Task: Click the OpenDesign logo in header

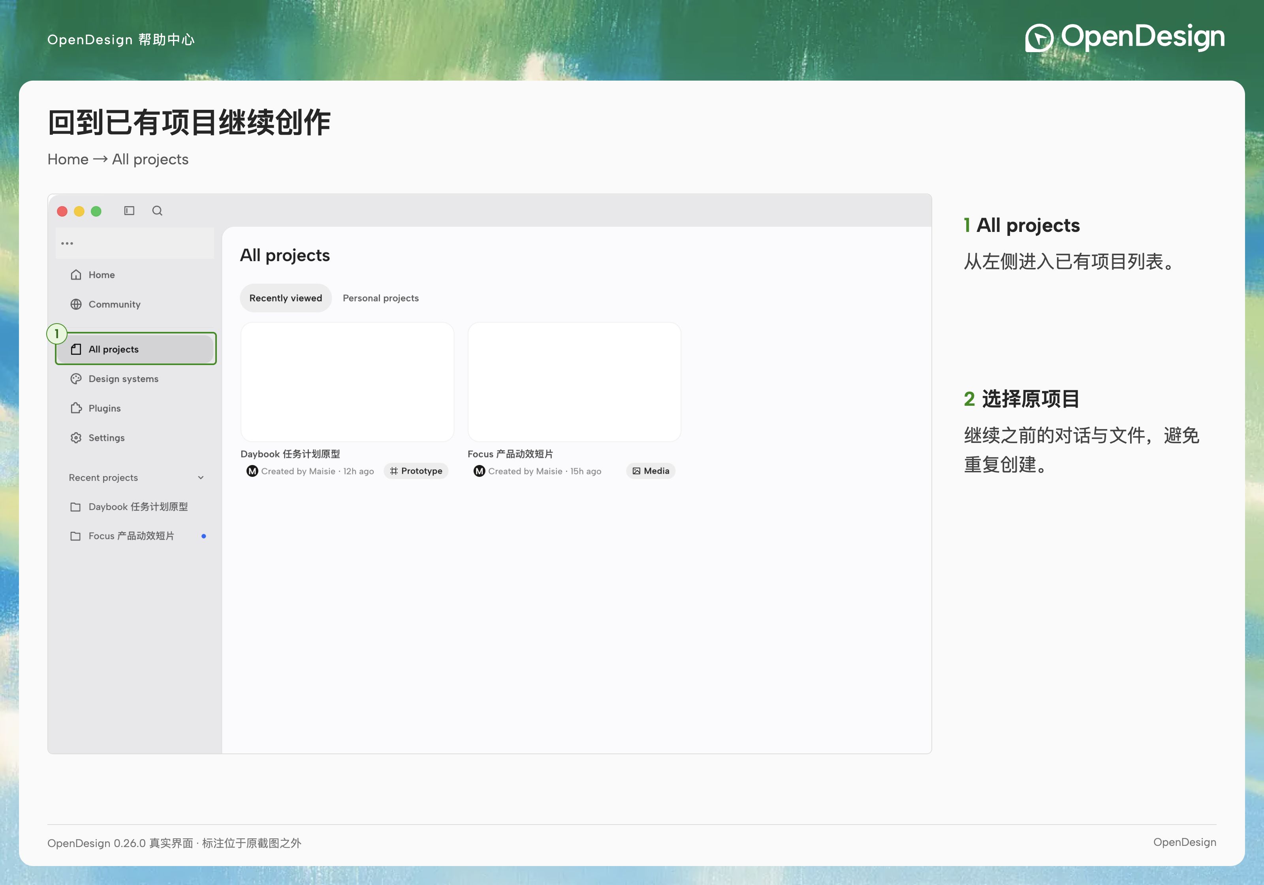Action: click(1124, 38)
